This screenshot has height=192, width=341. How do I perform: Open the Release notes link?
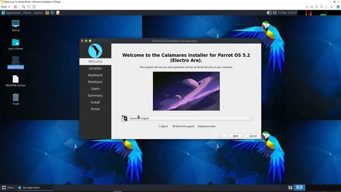coord(206,126)
